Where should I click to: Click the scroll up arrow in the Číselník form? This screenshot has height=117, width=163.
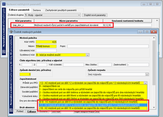[154, 38]
